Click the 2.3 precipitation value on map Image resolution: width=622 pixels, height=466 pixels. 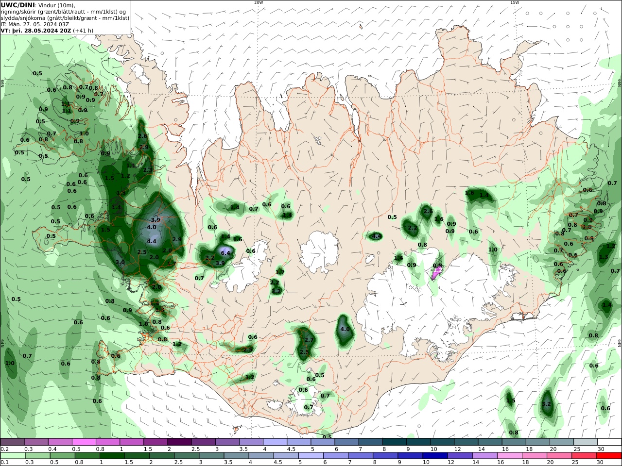click(x=148, y=169)
